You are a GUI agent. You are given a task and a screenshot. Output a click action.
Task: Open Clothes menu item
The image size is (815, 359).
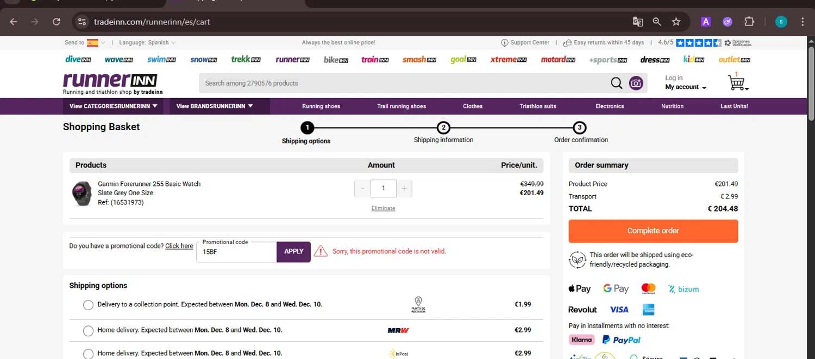point(473,106)
